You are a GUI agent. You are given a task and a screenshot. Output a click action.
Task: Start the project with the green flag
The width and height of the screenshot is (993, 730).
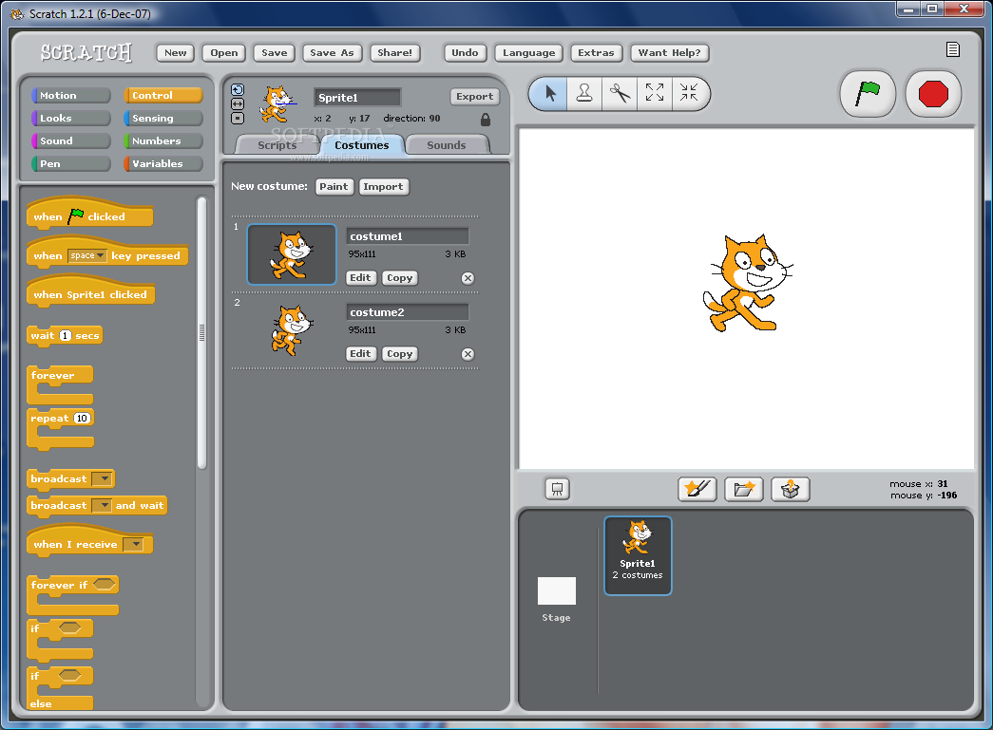pyautogui.click(x=868, y=94)
